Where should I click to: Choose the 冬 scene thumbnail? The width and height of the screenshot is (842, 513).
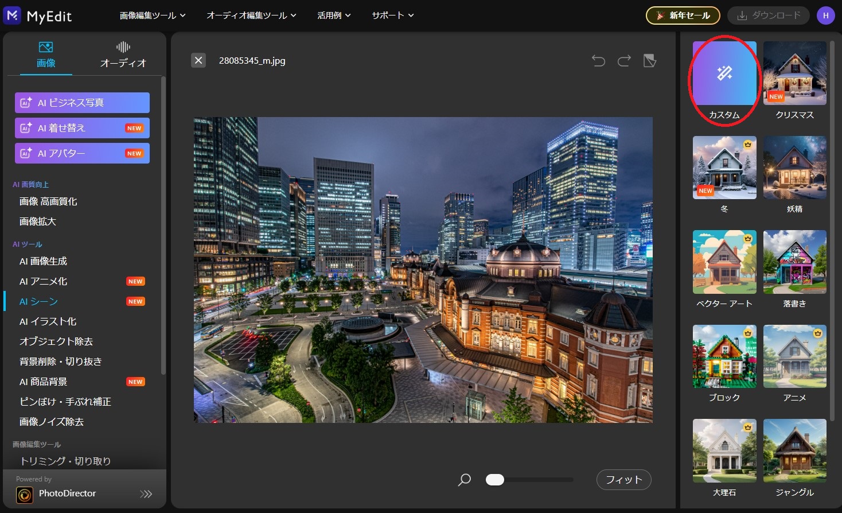(x=724, y=168)
